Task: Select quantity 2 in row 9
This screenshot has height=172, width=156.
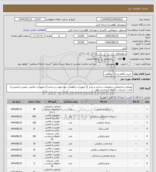Action: (x=34, y=163)
